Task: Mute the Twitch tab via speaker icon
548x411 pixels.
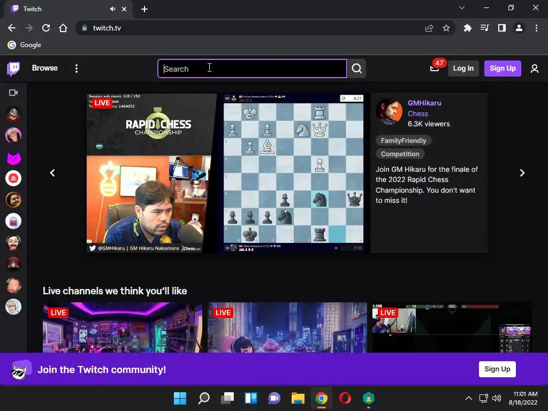Action: coord(112,9)
